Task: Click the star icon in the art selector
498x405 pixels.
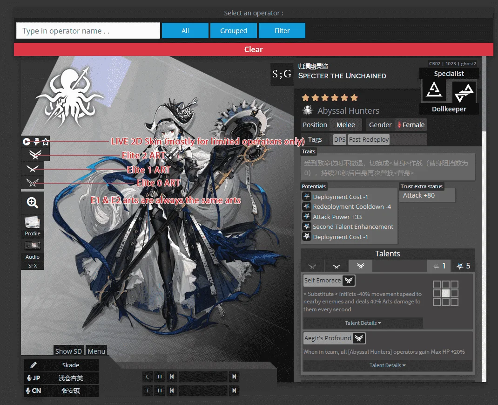Action: click(46, 142)
